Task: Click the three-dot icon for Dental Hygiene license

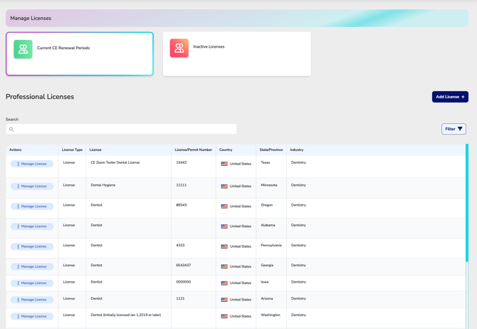Action: (18, 187)
